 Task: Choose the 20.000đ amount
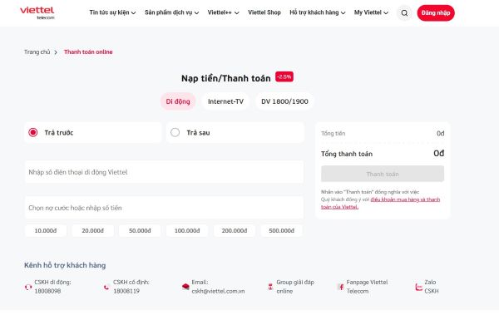pyautogui.click(x=92, y=231)
